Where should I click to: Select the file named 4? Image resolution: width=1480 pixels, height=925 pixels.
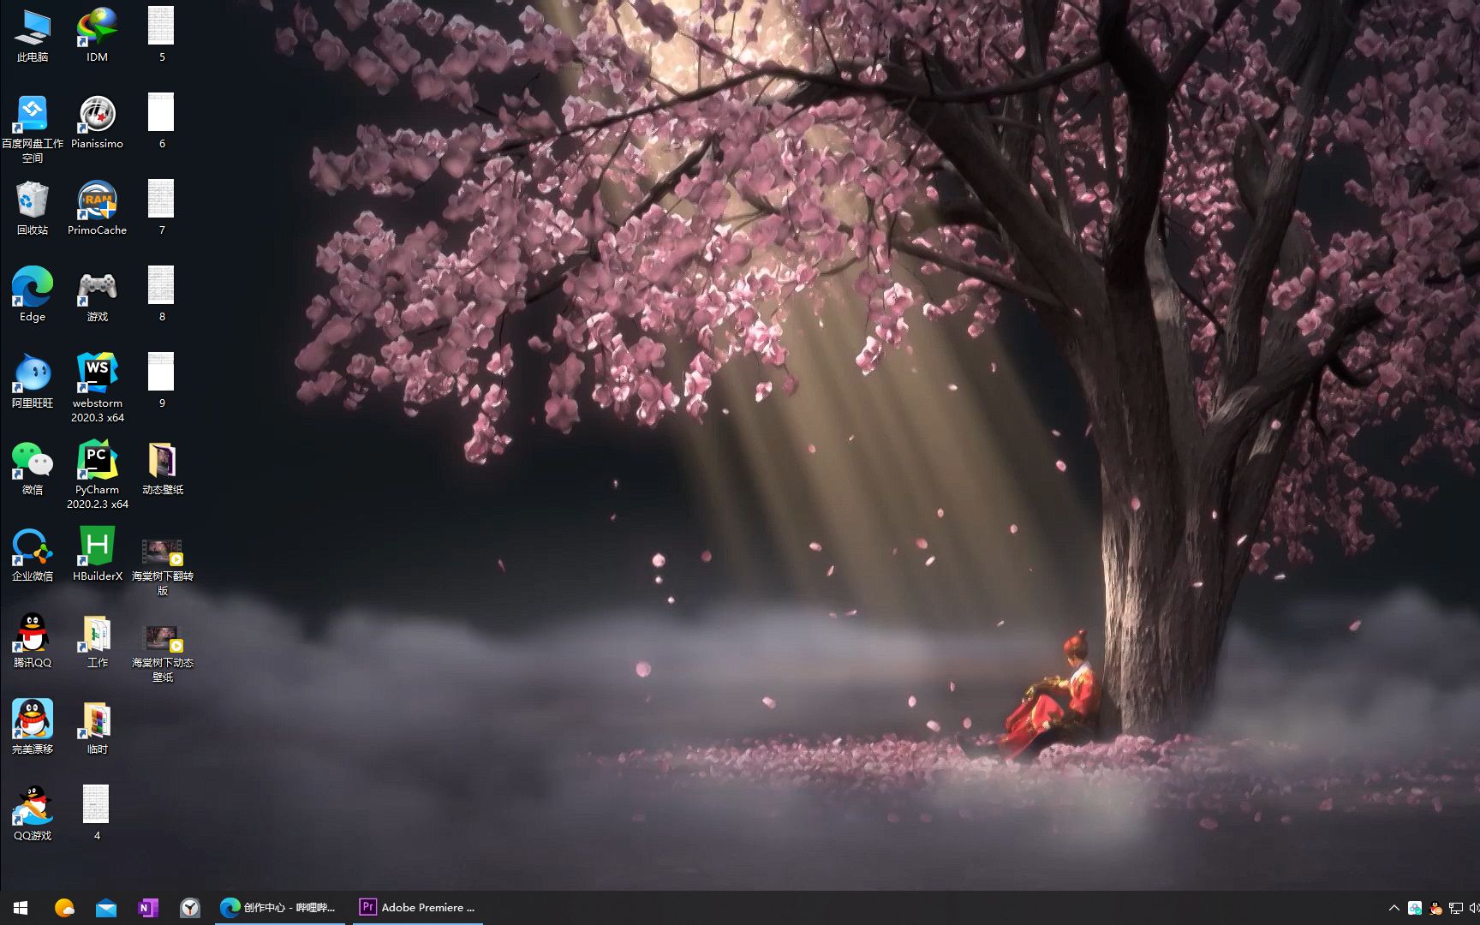(96, 814)
